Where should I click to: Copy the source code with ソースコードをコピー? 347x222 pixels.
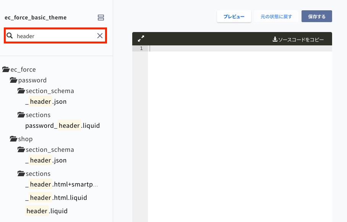tap(298, 40)
